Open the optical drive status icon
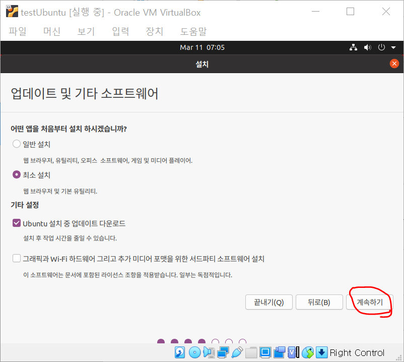Viewport: 404px width, 362px height. 194,352
